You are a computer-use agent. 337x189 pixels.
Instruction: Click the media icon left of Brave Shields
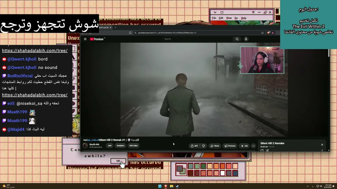point(262,33)
